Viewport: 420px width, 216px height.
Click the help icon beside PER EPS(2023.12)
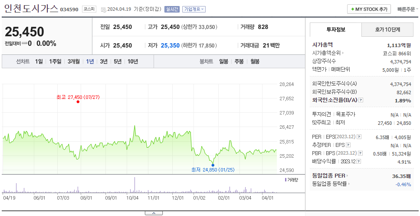point(359,137)
